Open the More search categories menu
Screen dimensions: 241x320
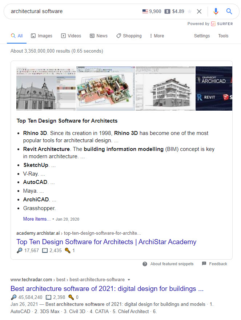pos(157,36)
